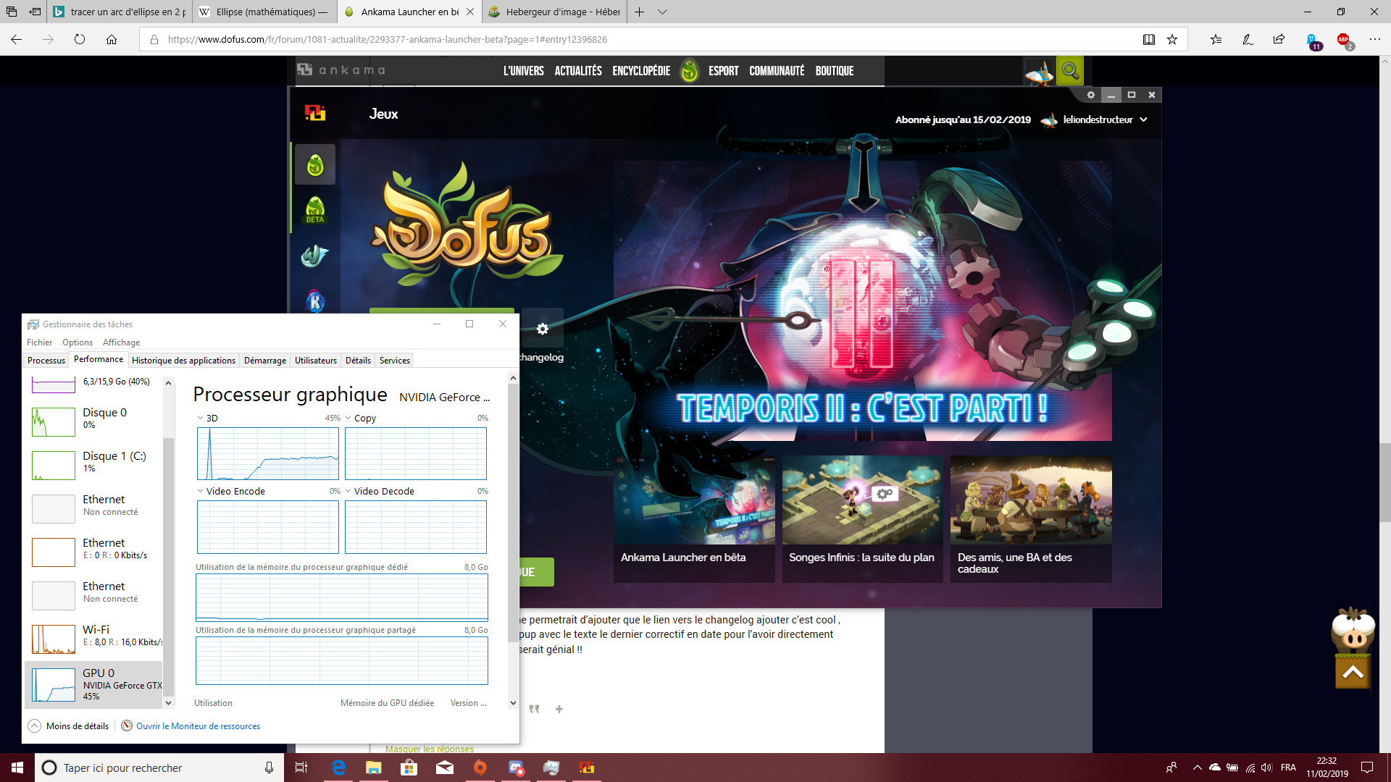Image resolution: width=1391 pixels, height=782 pixels.
Task: Select the Wakfu icon in the launcher sidebar
Action: (x=315, y=256)
